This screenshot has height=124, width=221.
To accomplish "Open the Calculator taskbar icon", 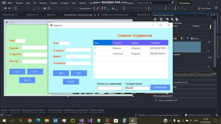I will [x=124, y=121].
